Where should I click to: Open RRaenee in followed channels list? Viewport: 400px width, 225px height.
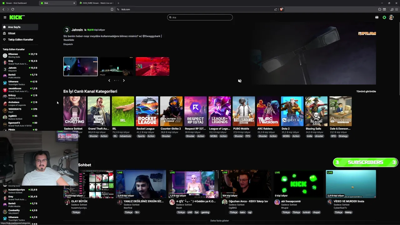20,55
